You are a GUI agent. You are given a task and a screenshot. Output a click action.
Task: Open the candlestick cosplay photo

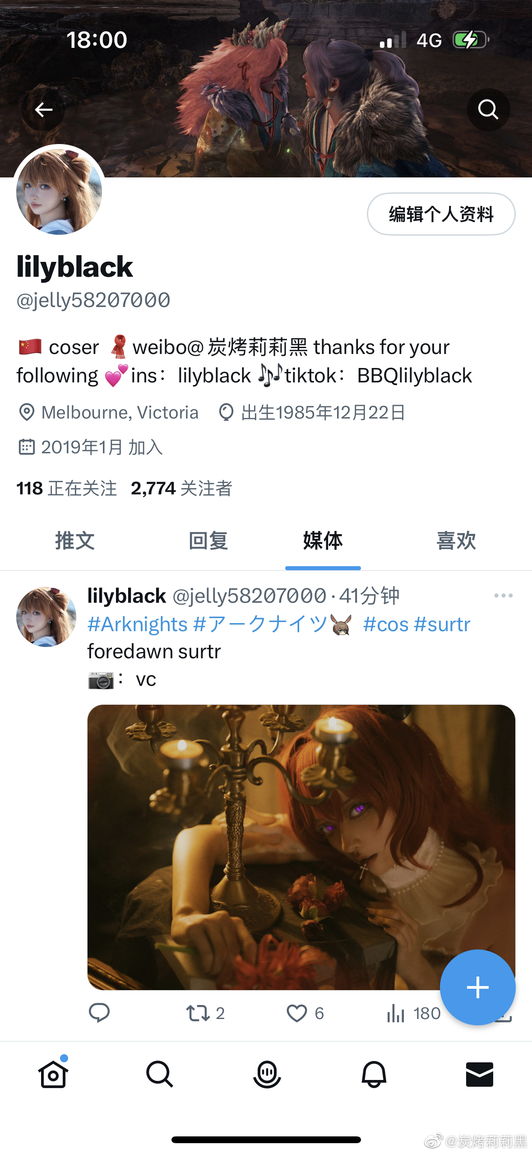click(301, 847)
